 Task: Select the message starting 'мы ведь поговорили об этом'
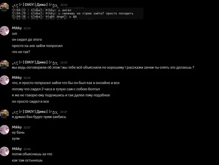pyautogui.click(x=103, y=67)
